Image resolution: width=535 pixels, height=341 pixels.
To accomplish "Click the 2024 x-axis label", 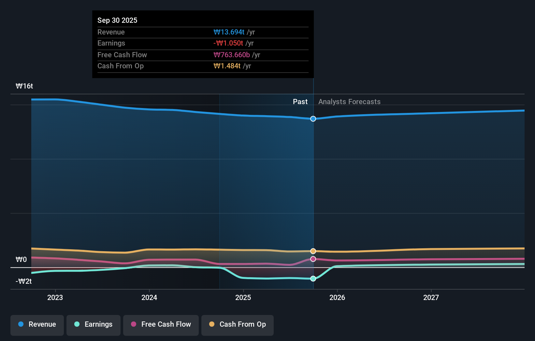I will tap(149, 297).
